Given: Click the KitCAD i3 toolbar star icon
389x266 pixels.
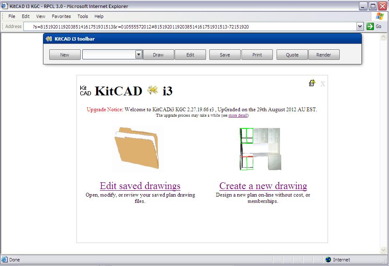Looking at the screenshot, I should coord(49,39).
